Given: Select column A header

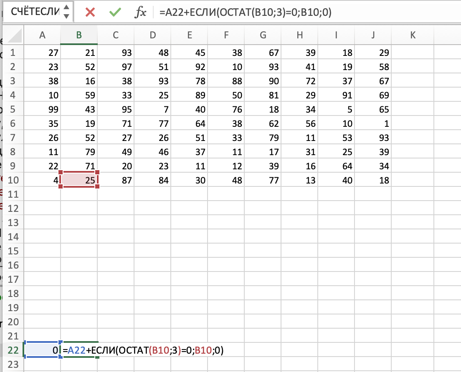Looking at the screenshot, I should click(42, 35).
